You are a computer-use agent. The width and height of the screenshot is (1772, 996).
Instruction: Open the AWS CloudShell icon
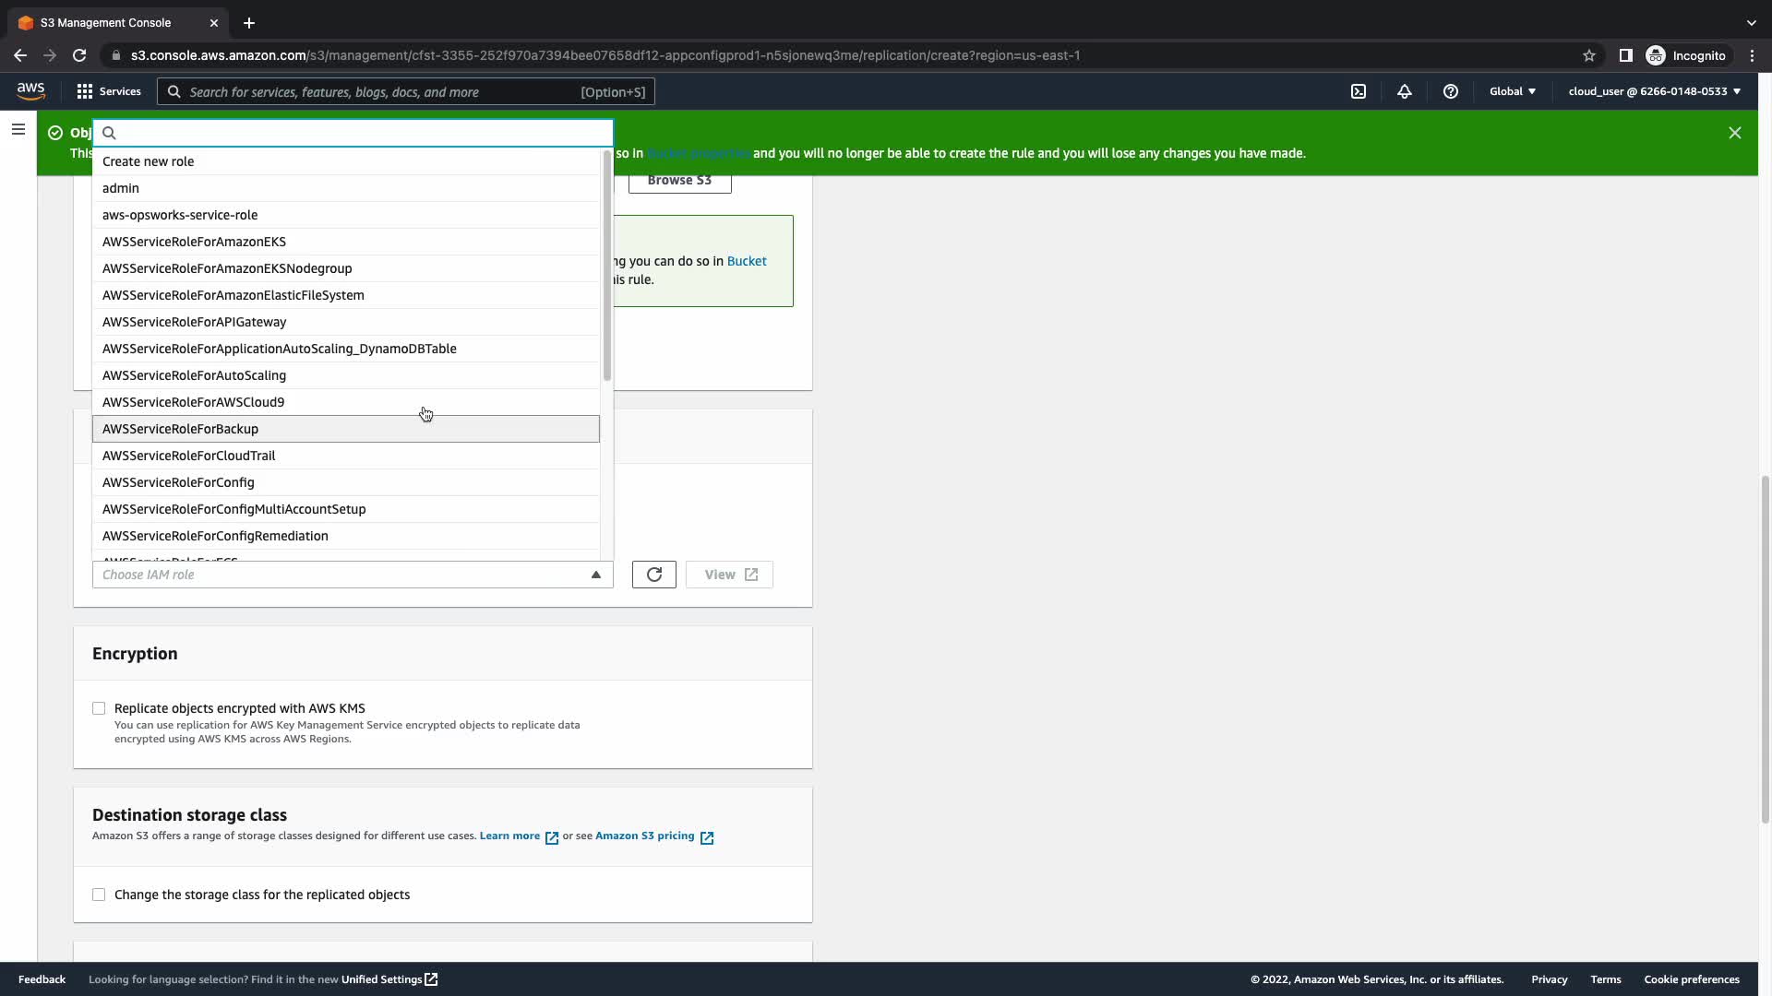(1359, 91)
